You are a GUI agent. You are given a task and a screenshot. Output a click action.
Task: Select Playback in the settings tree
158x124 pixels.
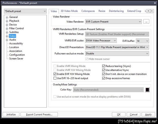14,21
